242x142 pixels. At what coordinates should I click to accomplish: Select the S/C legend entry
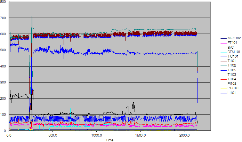[x=227, y=47]
